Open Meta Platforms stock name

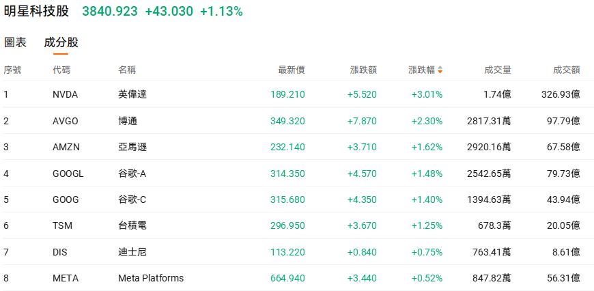point(151,278)
